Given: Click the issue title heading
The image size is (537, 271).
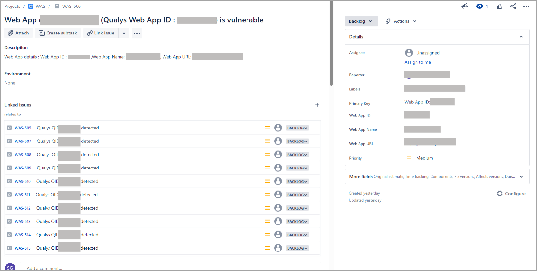Looking at the screenshot, I should click(x=134, y=20).
